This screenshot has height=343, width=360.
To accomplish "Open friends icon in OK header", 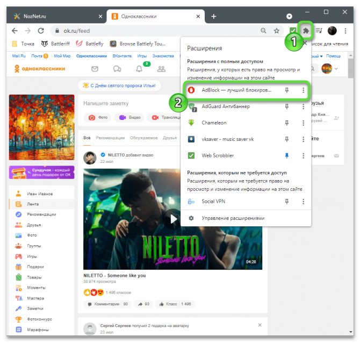I will tap(161, 69).
